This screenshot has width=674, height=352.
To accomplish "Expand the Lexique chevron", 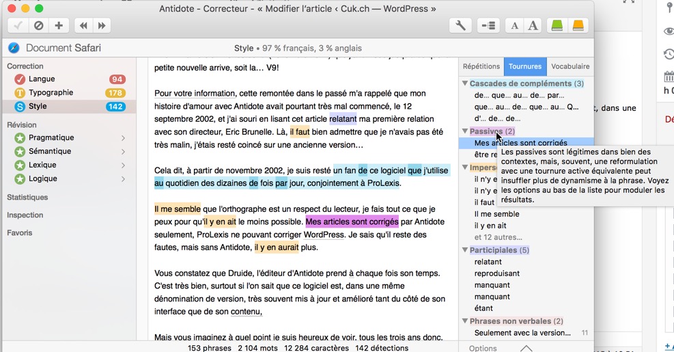I will pyautogui.click(x=123, y=165).
